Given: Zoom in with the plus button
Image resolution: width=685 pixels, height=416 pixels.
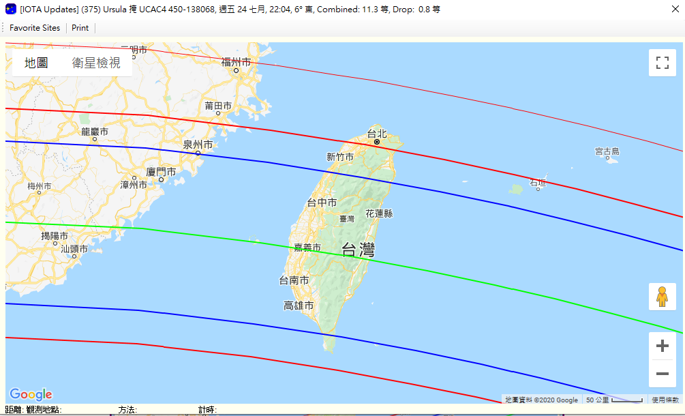Looking at the screenshot, I should click(x=663, y=346).
